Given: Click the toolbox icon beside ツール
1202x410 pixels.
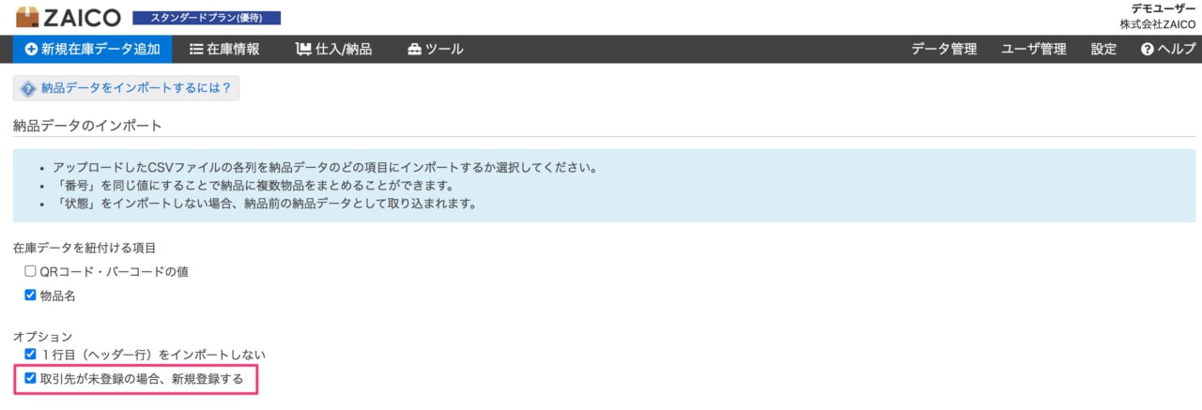Looking at the screenshot, I should coord(414,49).
